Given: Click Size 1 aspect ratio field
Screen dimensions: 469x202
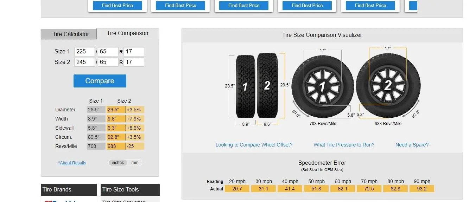Looking at the screenshot, I should [x=108, y=51].
